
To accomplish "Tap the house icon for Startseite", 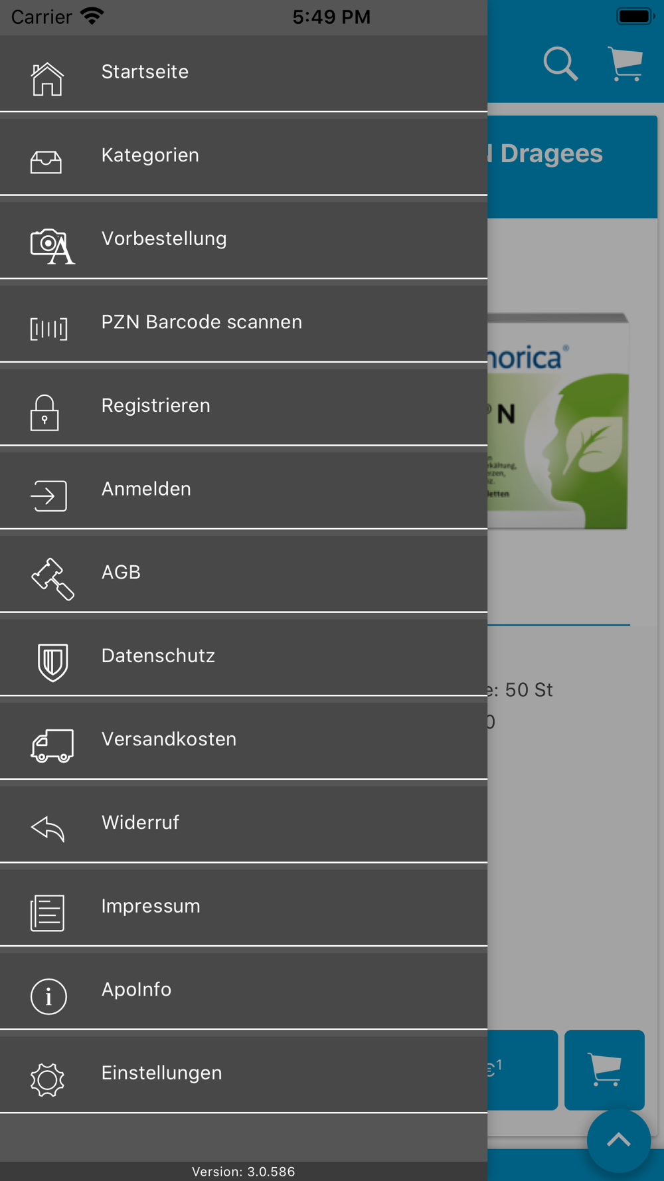I will (x=47, y=79).
